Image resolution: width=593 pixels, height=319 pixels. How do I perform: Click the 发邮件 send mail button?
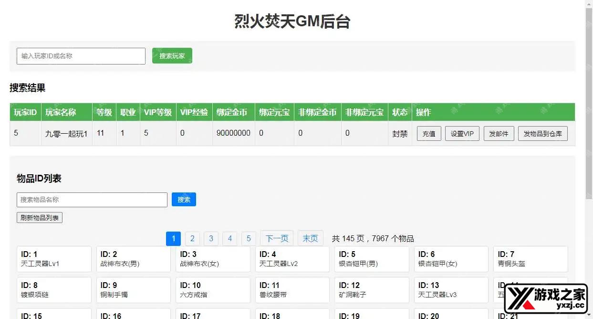(499, 134)
